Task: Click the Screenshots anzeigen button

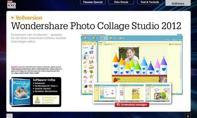Action: click(x=132, y=105)
